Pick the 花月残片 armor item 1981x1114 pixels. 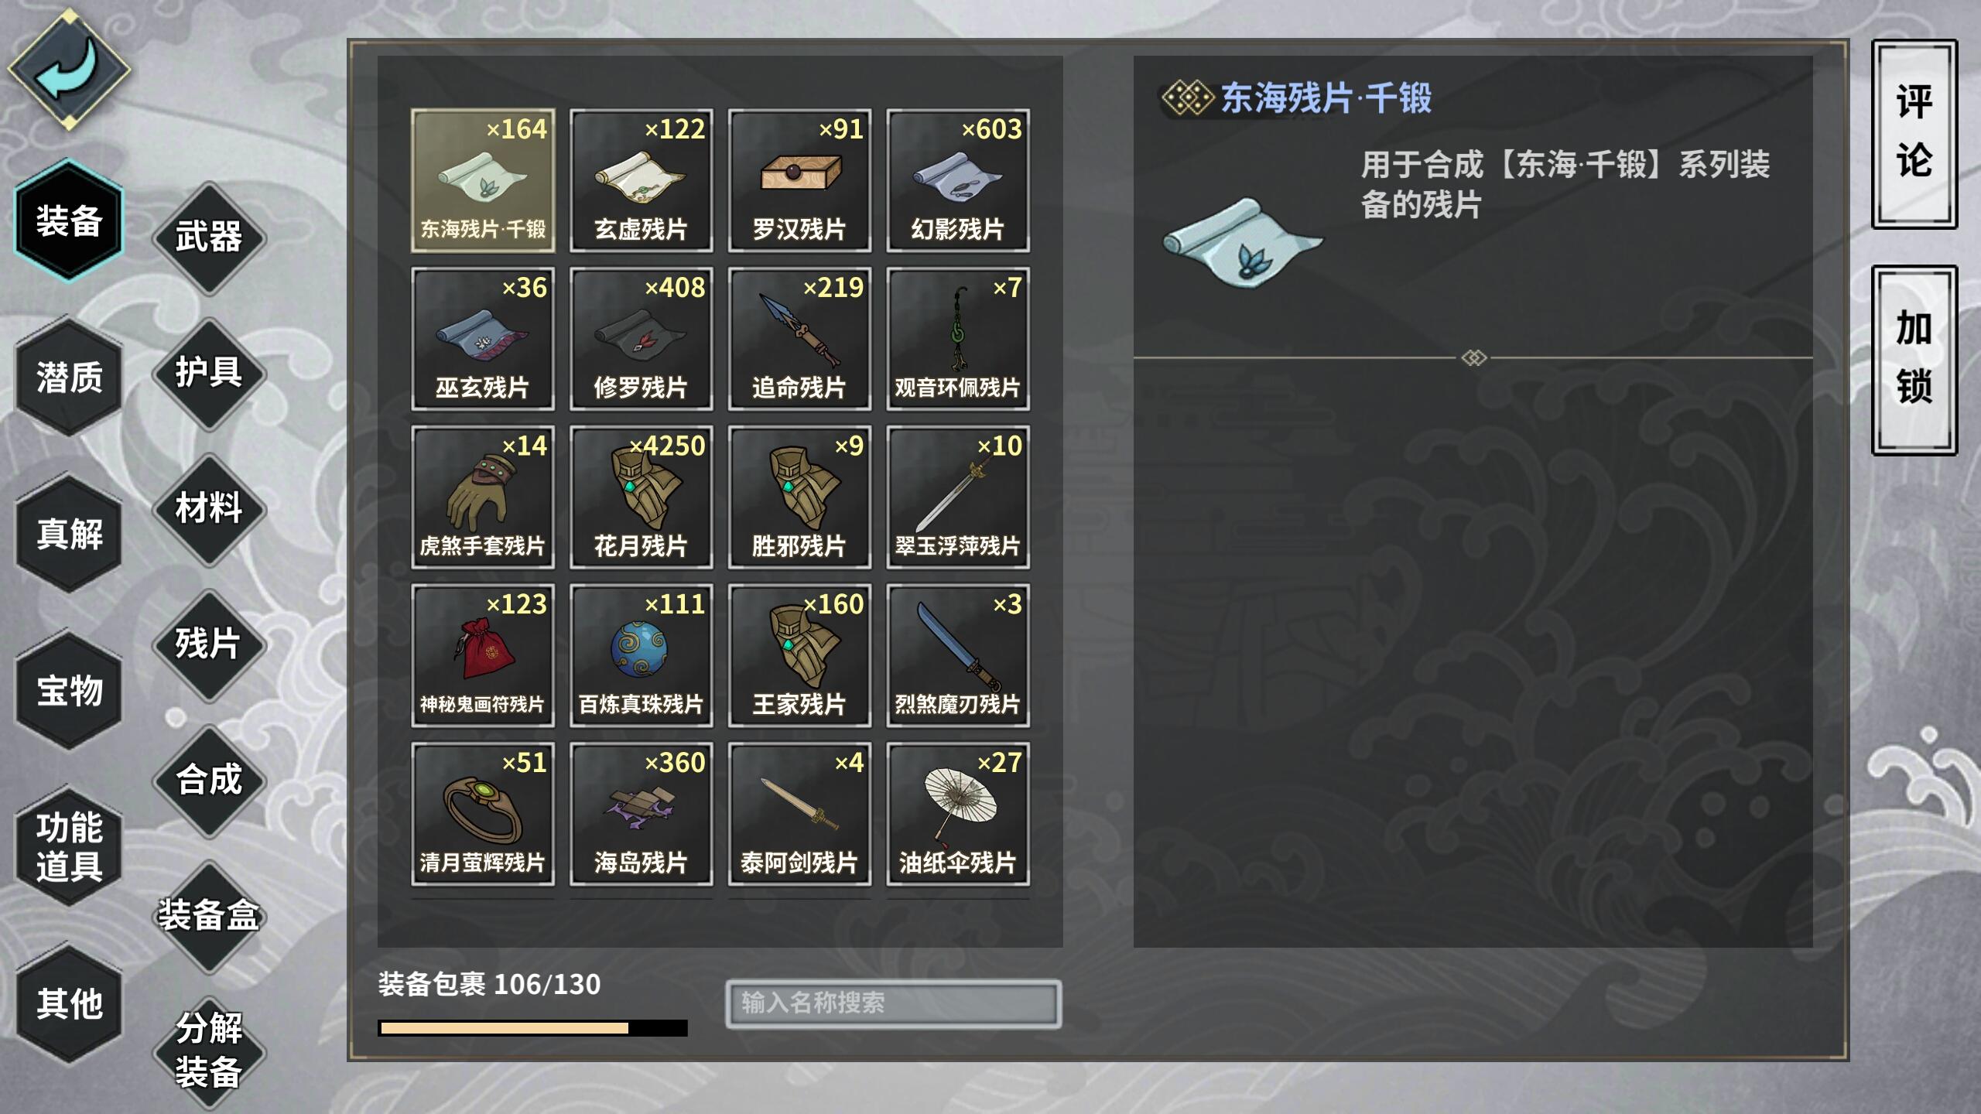click(x=641, y=497)
